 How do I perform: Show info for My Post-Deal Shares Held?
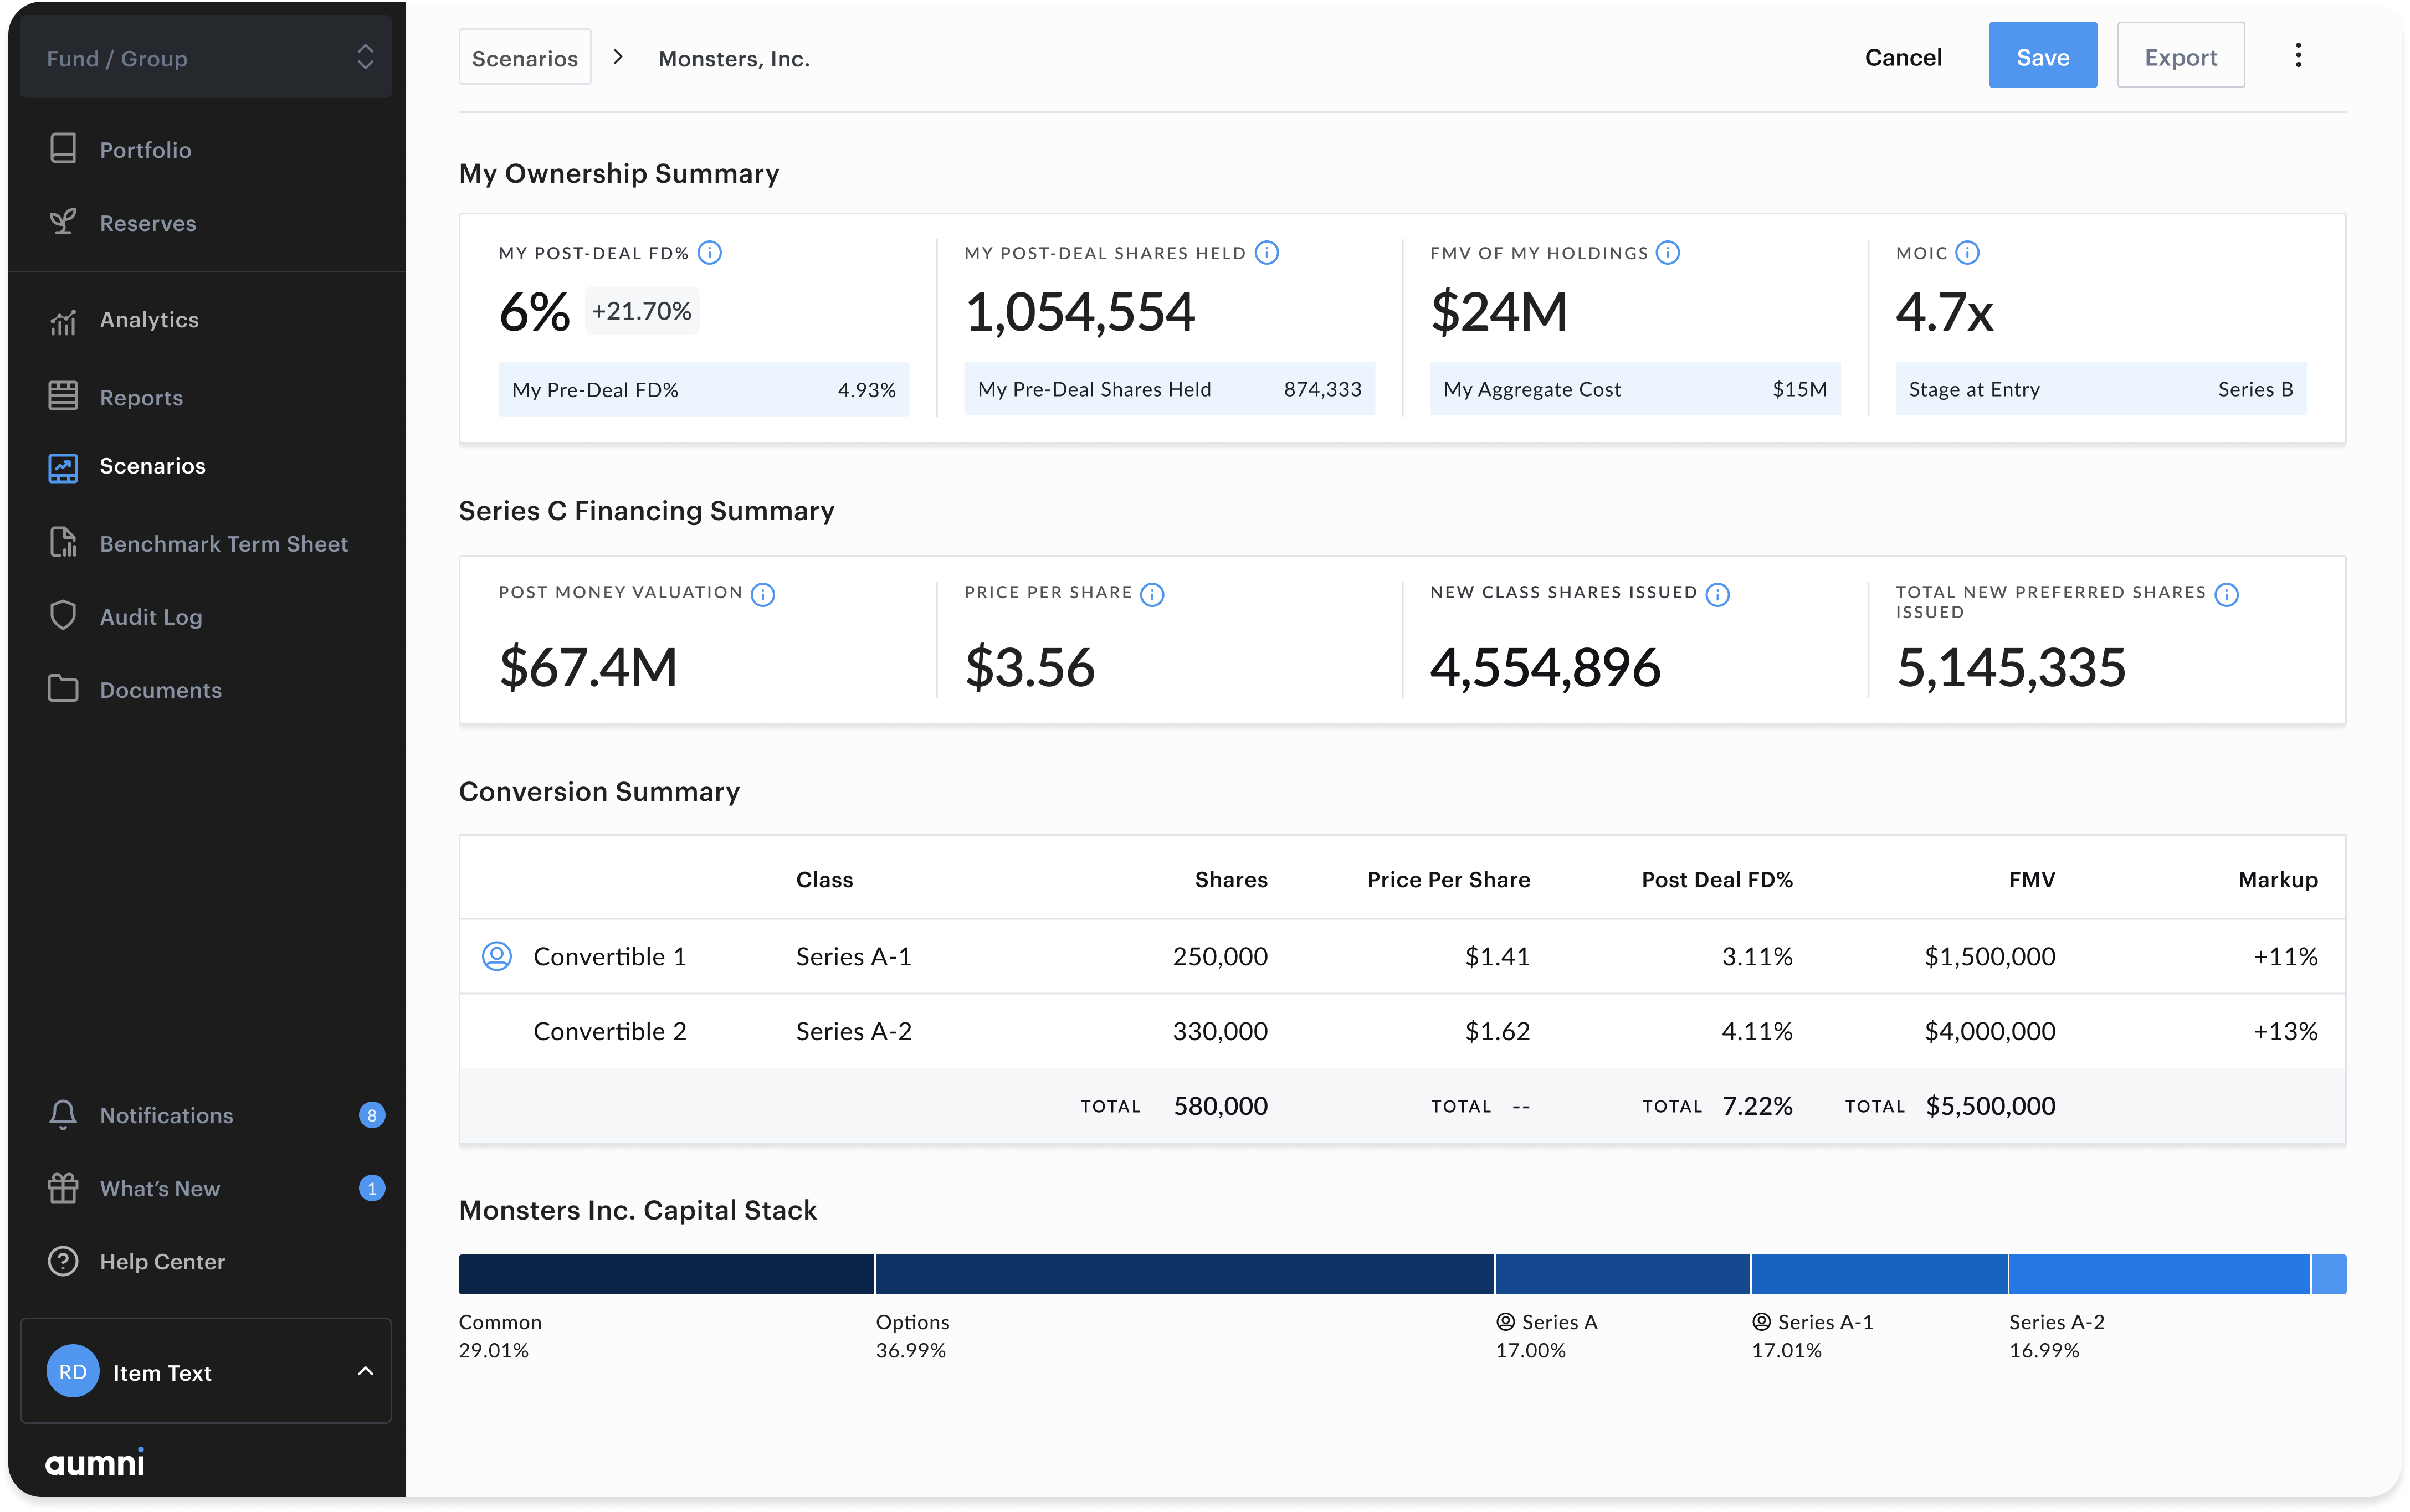[x=1267, y=253]
